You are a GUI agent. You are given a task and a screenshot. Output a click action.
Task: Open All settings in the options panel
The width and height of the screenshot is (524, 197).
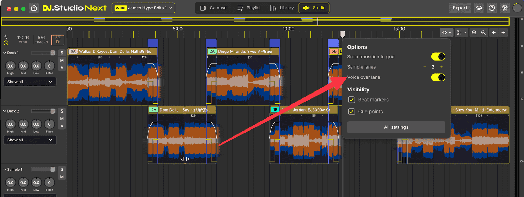396,127
